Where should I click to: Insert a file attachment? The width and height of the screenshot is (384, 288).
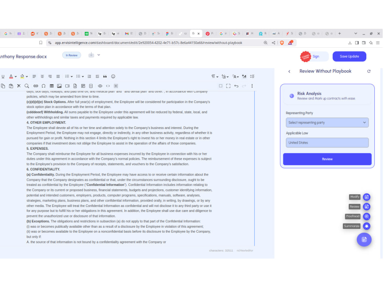tap(75, 86)
